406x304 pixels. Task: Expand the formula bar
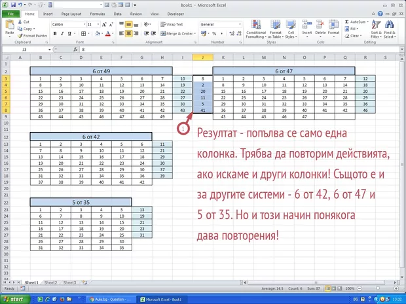point(401,50)
